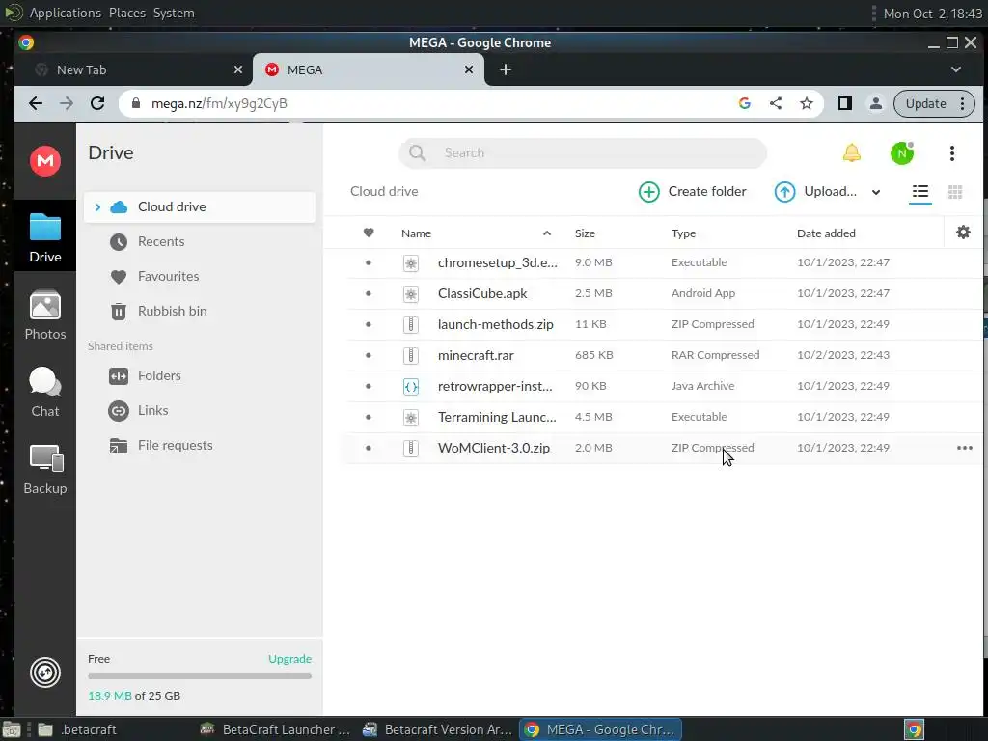The width and height of the screenshot is (988, 741).
Task: Select the WoMClient-3.0.zip file name
Action: coord(493,448)
